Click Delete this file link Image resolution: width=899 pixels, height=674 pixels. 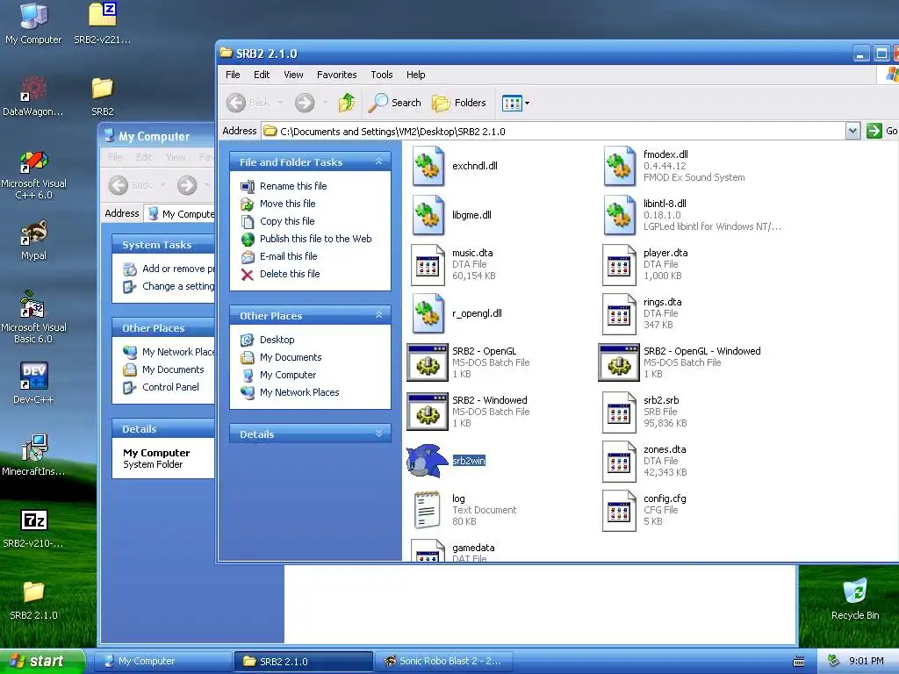click(x=290, y=274)
